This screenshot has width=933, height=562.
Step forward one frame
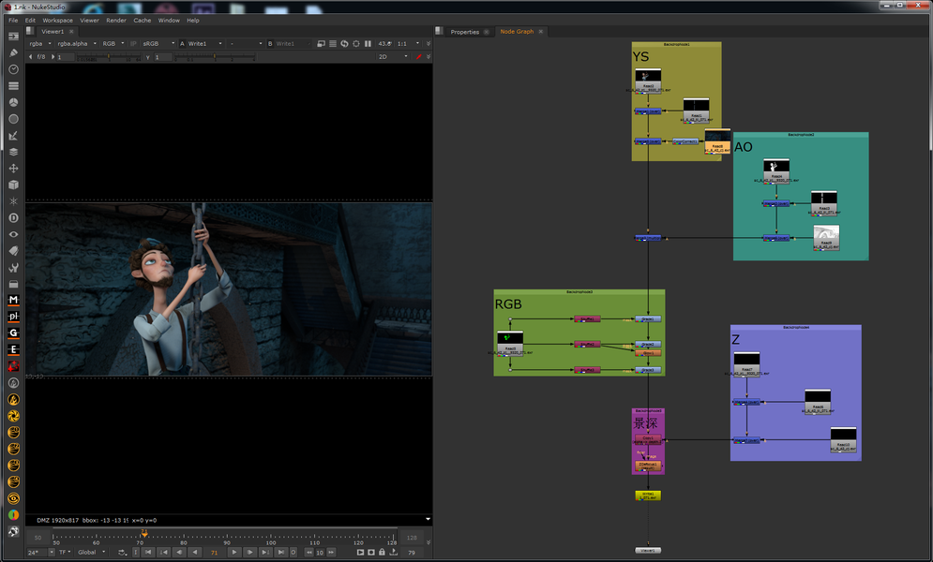click(x=250, y=552)
